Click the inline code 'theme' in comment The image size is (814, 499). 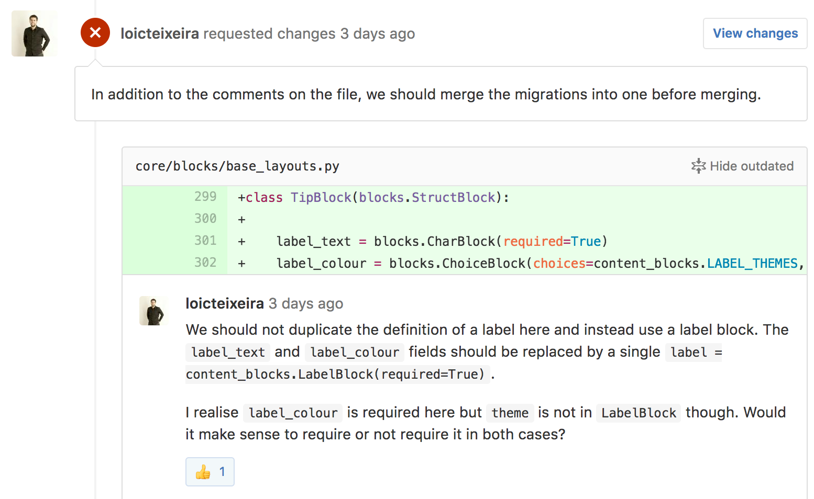pyautogui.click(x=510, y=413)
